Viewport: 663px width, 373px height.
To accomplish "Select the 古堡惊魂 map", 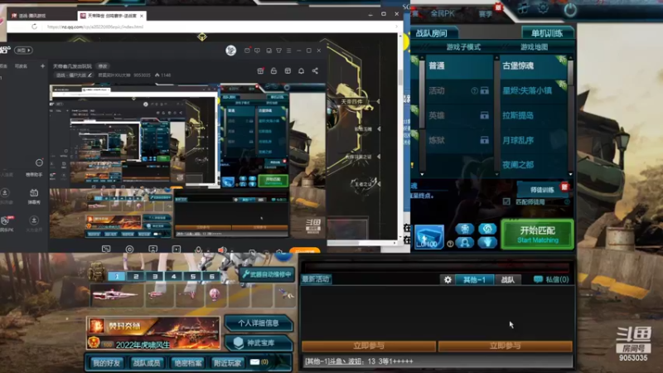I will 534,66.
